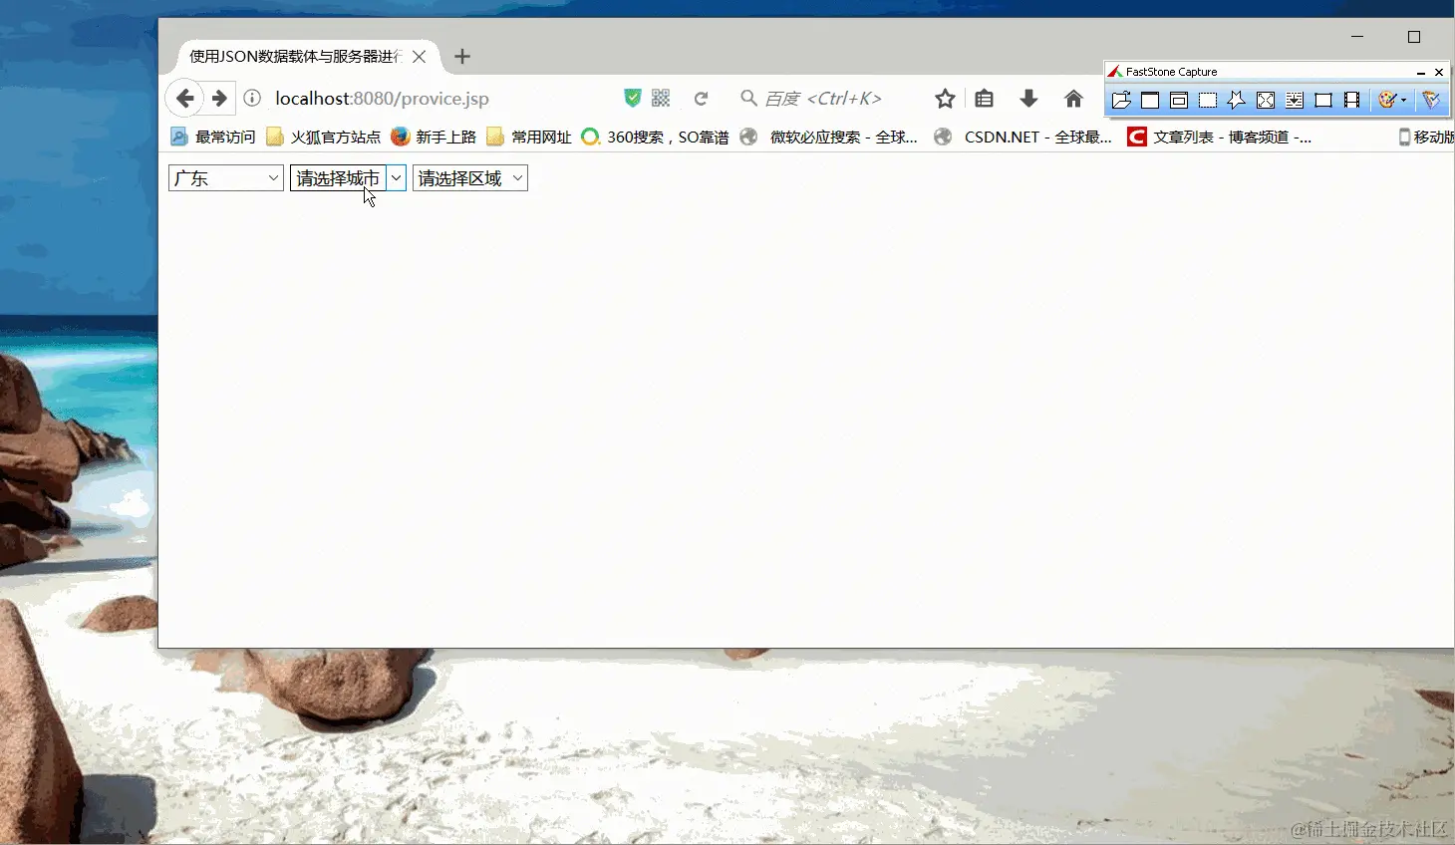Open the 请选择区域 district dropdown
The width and height of the screenshot is (1455, 845).
[470, 178]
